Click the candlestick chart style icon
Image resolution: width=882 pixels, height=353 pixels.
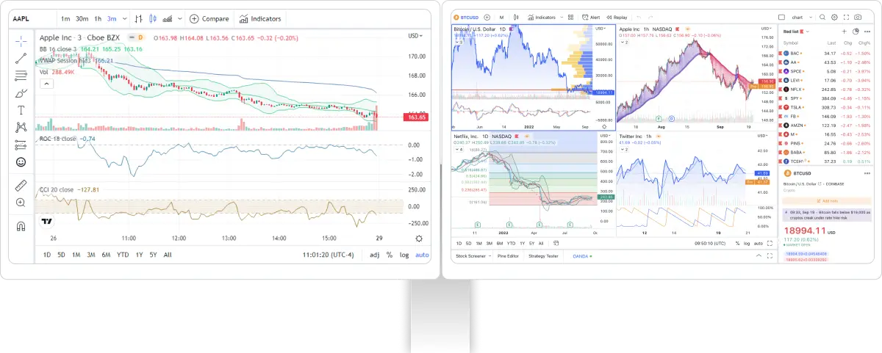click(x=153, y=18)
